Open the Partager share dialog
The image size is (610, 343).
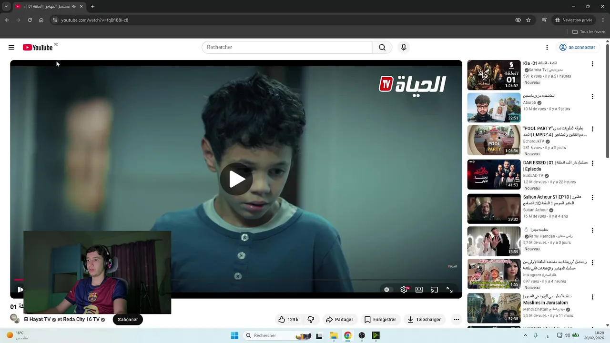click(x=339, y=319)
